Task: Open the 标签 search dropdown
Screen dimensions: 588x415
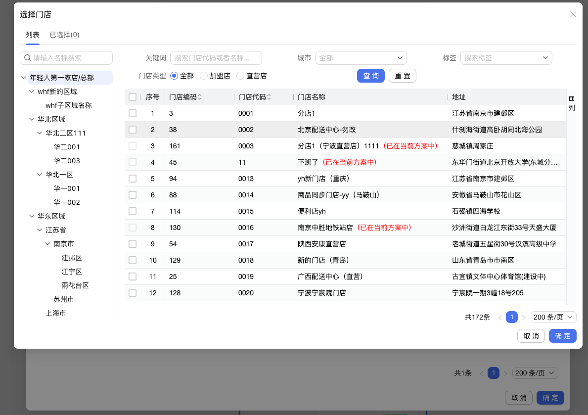Action: 506,58
